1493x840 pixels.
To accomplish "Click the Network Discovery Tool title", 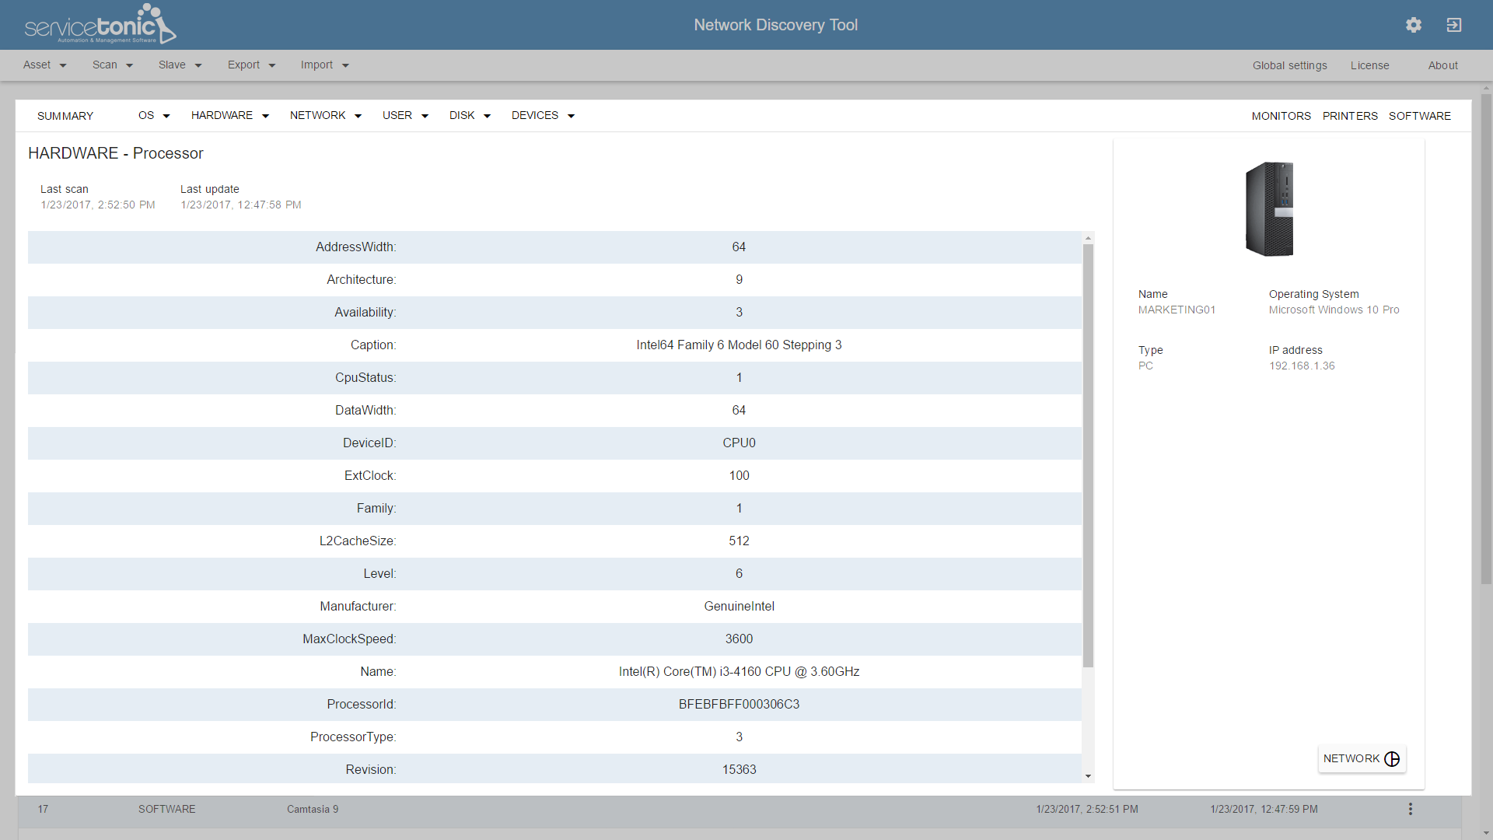I will [775, 25].
